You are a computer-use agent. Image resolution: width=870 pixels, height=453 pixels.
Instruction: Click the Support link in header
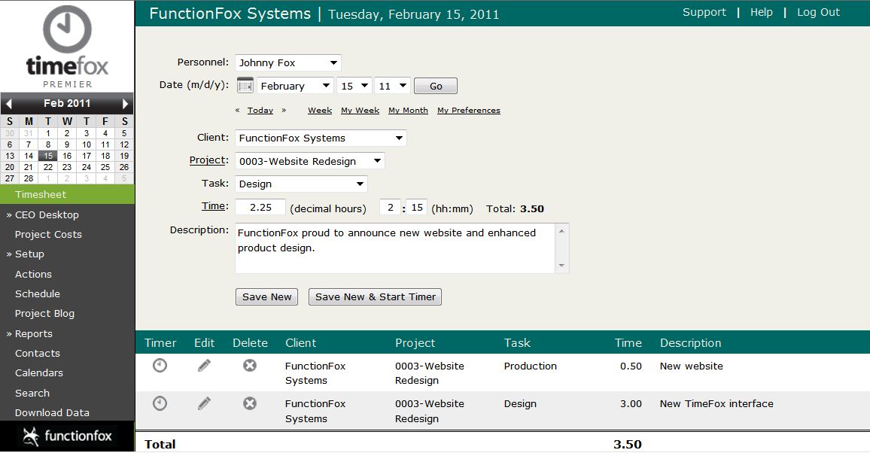coord(704,12)
